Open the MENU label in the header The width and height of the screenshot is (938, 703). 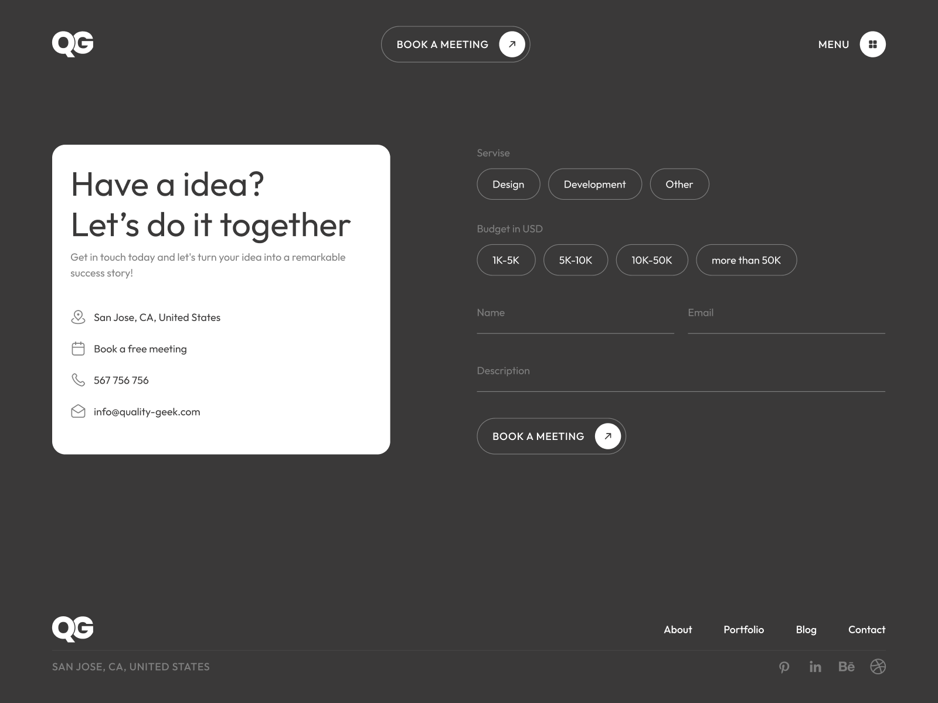[x=834, y=45]
